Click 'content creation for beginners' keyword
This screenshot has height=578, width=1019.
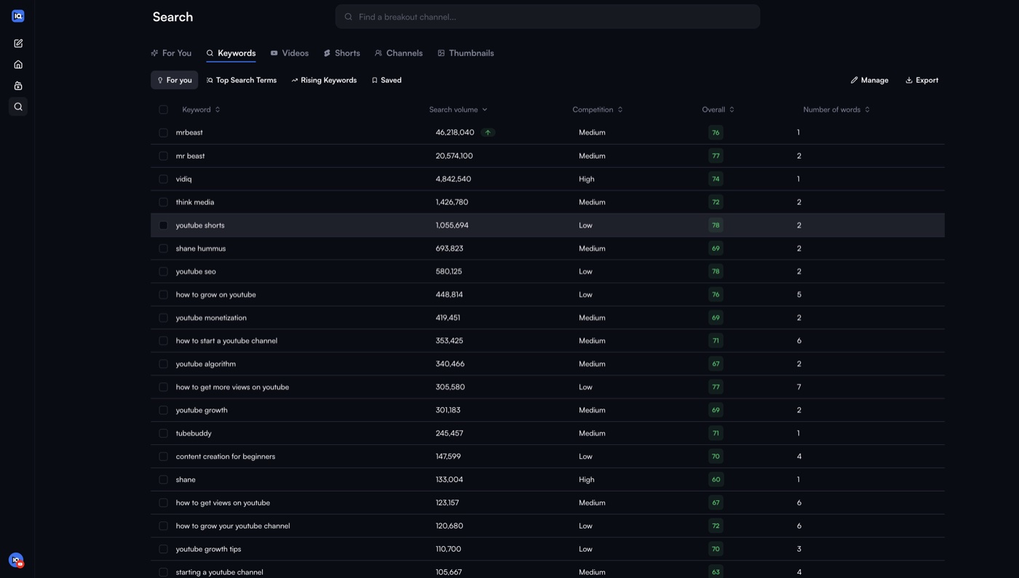[x=226, y=457]
